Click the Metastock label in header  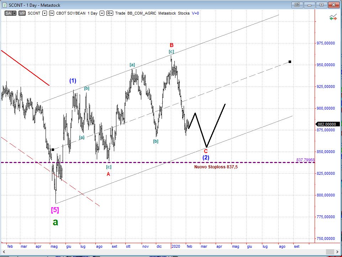coord(167,13)
